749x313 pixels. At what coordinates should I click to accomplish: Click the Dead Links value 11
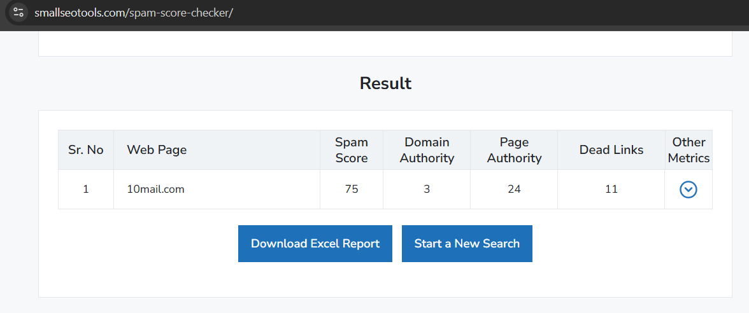[x=611, y=190]
